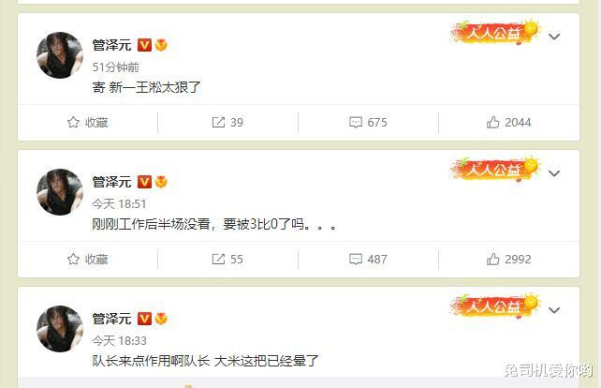Repost the post with 39 shares
The width and height of the screenshot is (601, 388).
click(227, 123)
